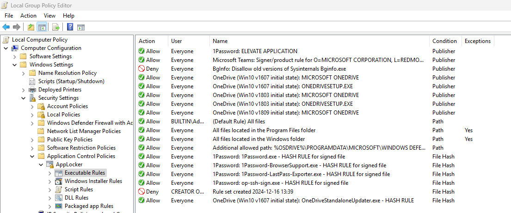511x213 pixels.
Task: Click the DLL Rules gear icon
Action: (59, 198)
